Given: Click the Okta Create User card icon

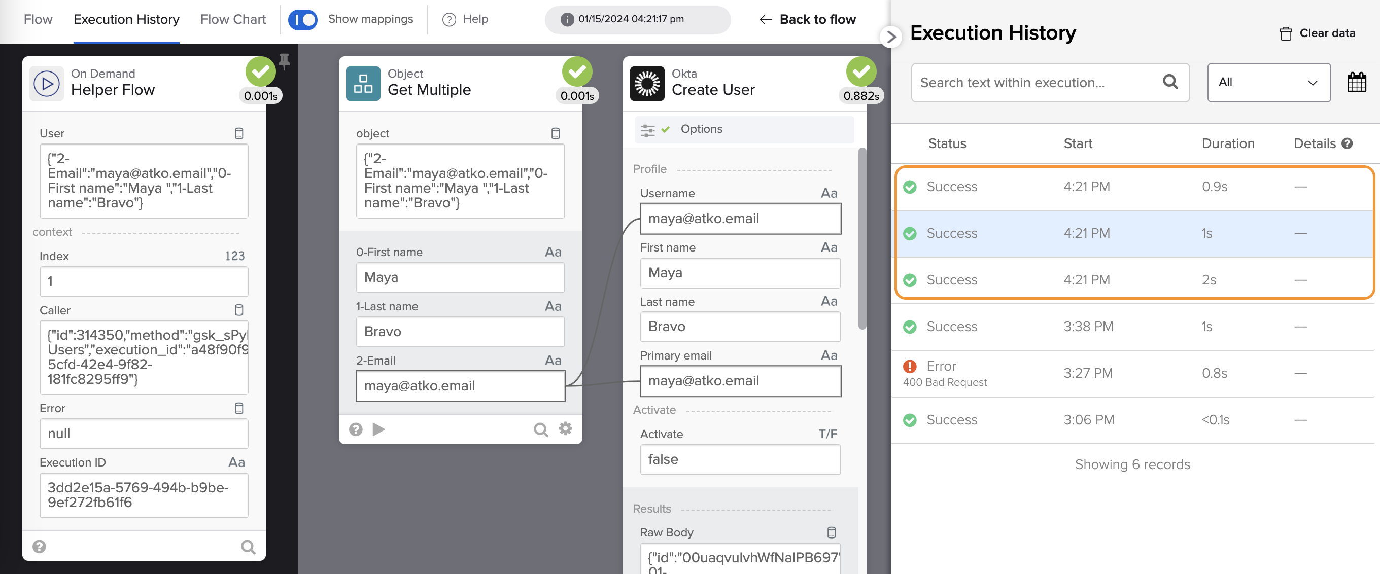Looking at the screenshot, I should click(x=646, y=84).
